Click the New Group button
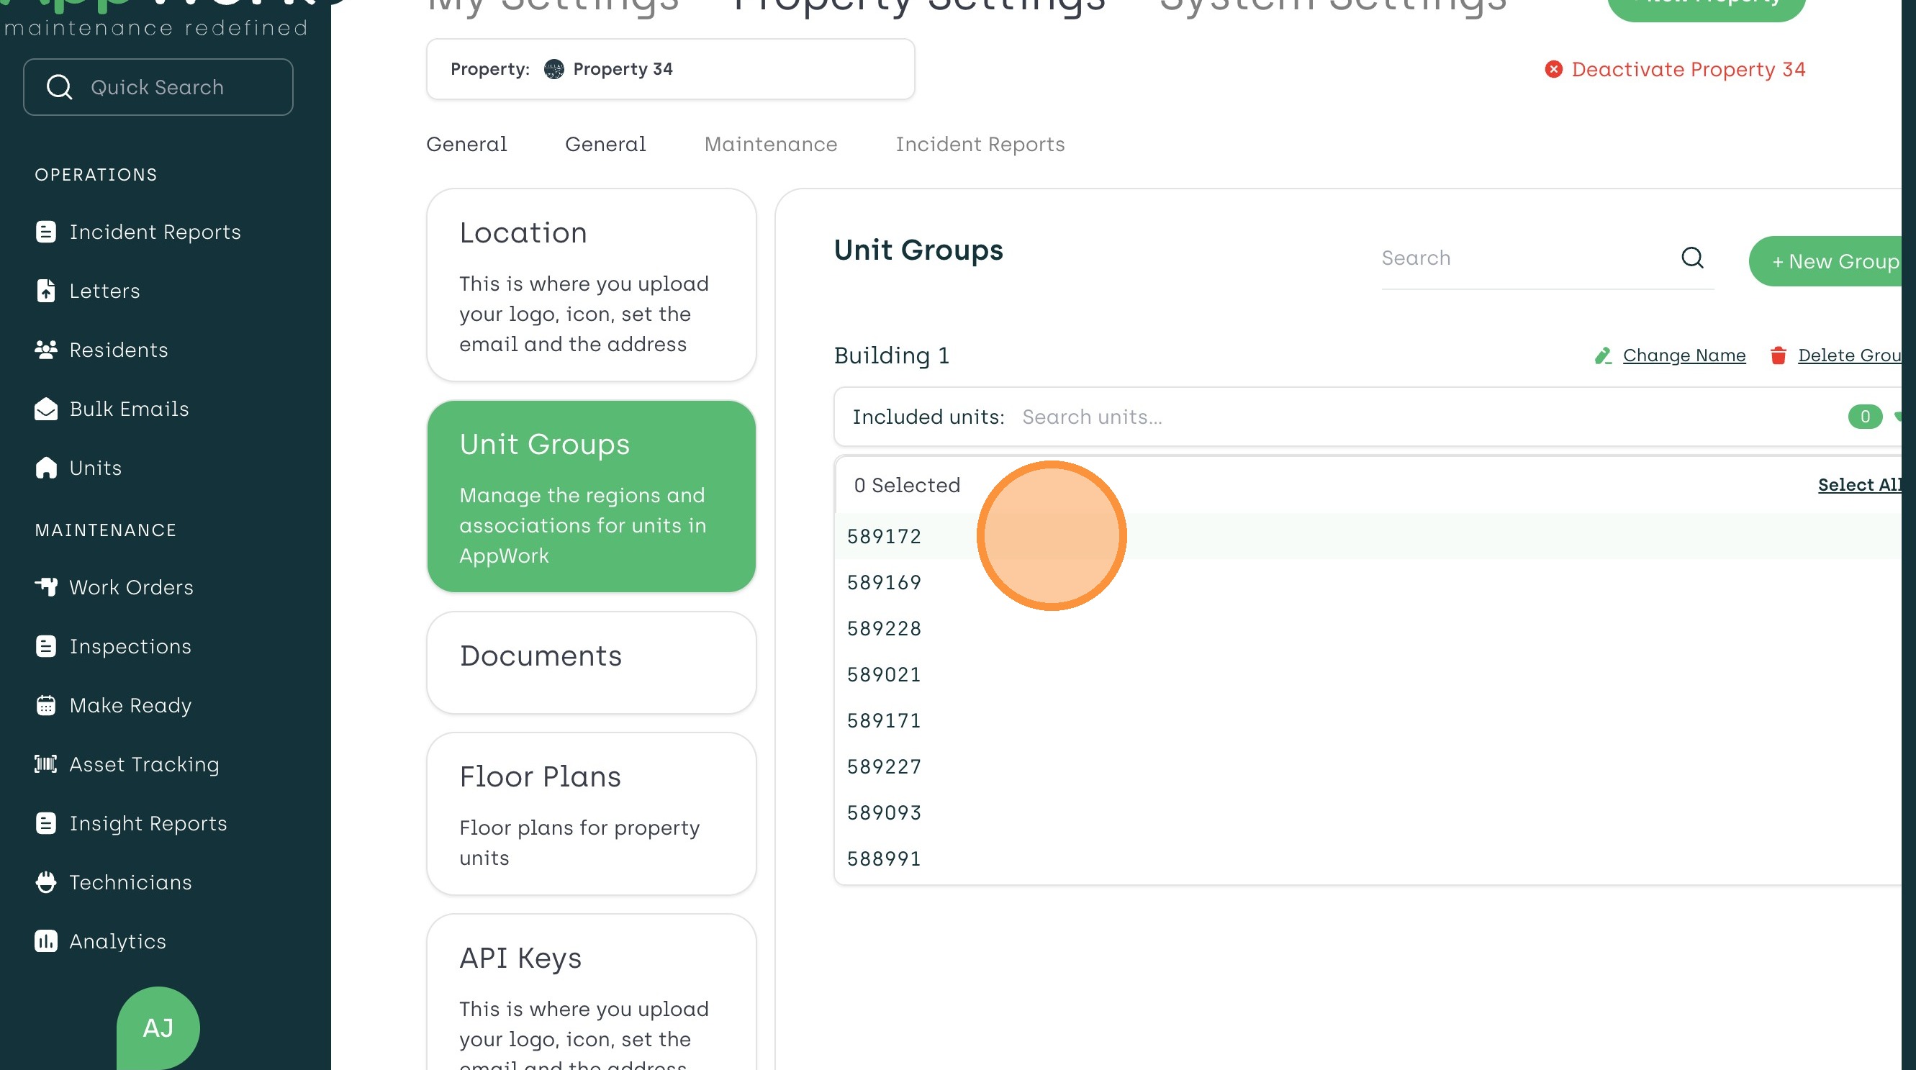1916x1070 pixels. [1833, 262]
